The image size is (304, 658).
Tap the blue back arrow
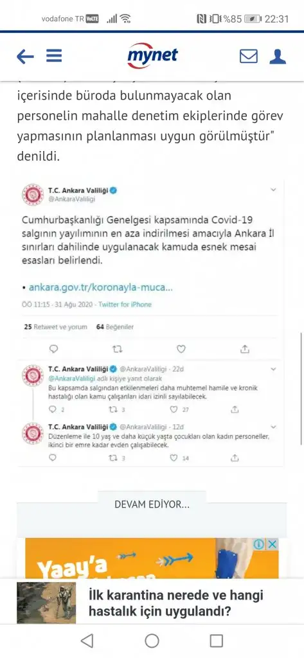pos(25,57)
